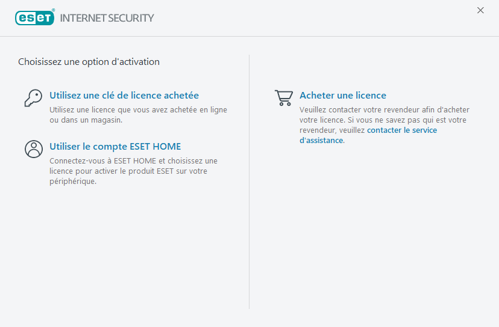Click the "INTERNET SECURITY" product title
The width and height of the screenshot is (499, 327).
(107, 18)
